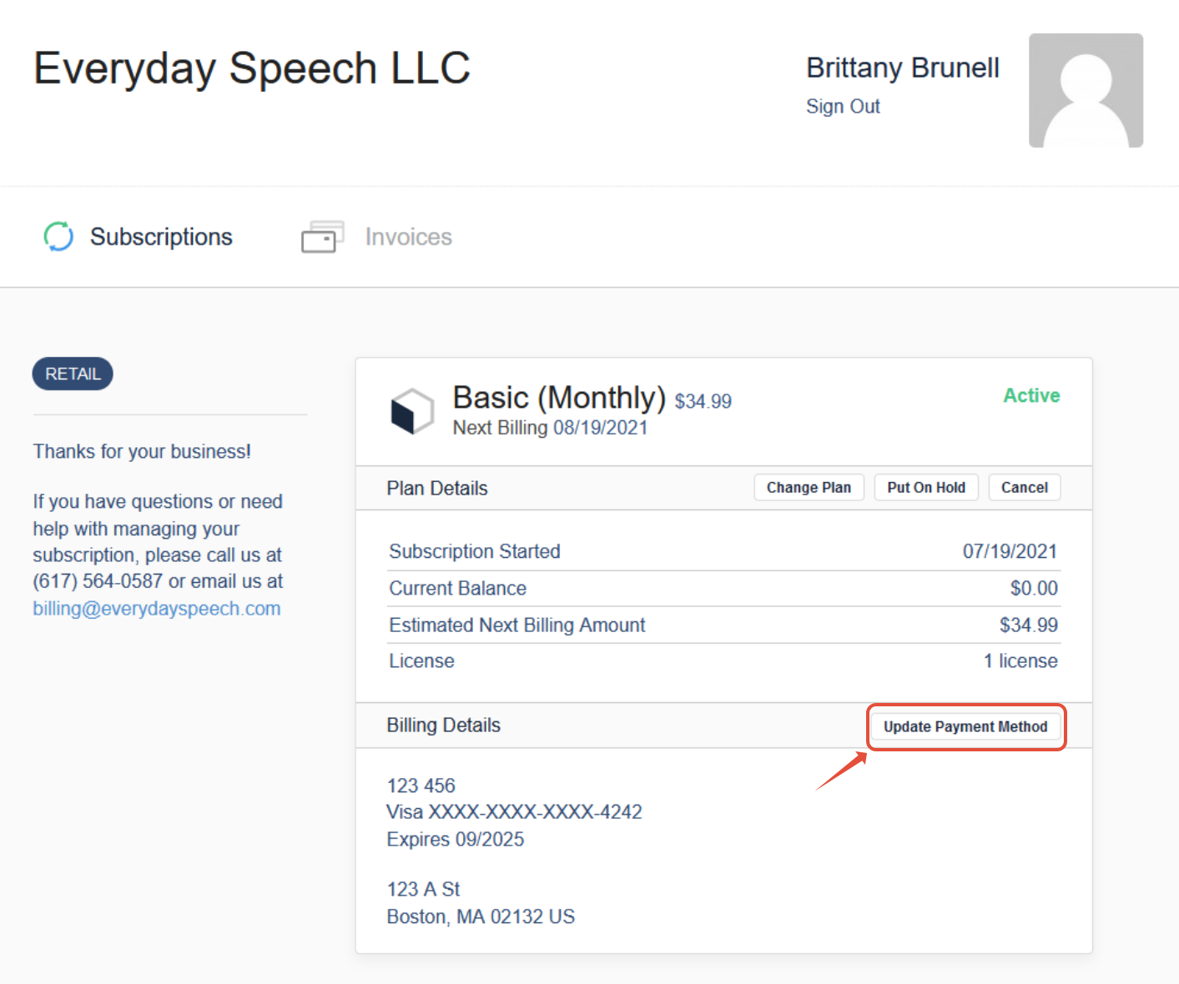This screenshot has height=984, width=1179.
Task: Click the Active status label
Action: point(1031,396)
